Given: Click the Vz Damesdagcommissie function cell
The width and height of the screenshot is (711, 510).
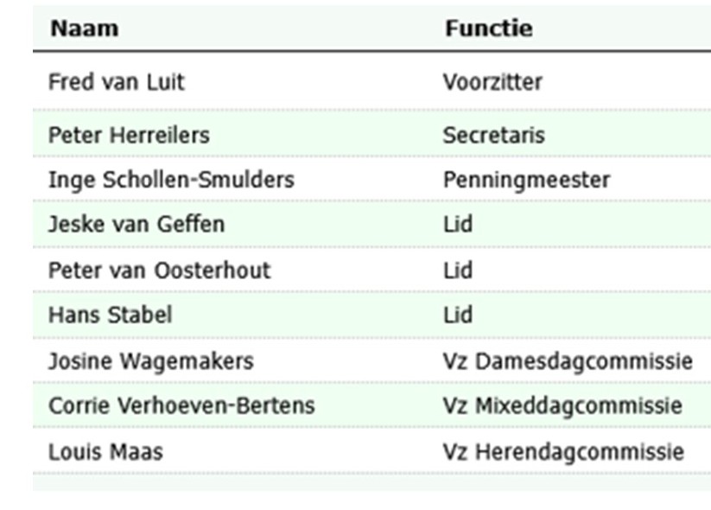Looking at the screenshot, I should tap(568, 360).
